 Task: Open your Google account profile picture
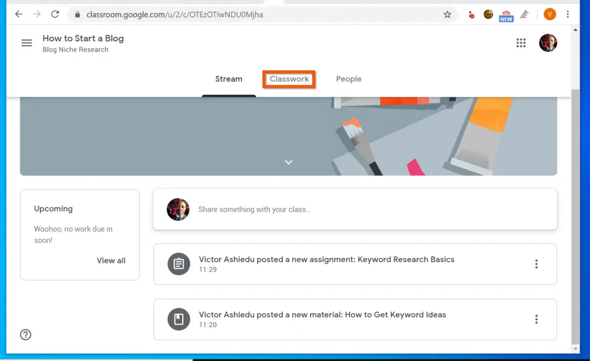(x=548, y=43)
